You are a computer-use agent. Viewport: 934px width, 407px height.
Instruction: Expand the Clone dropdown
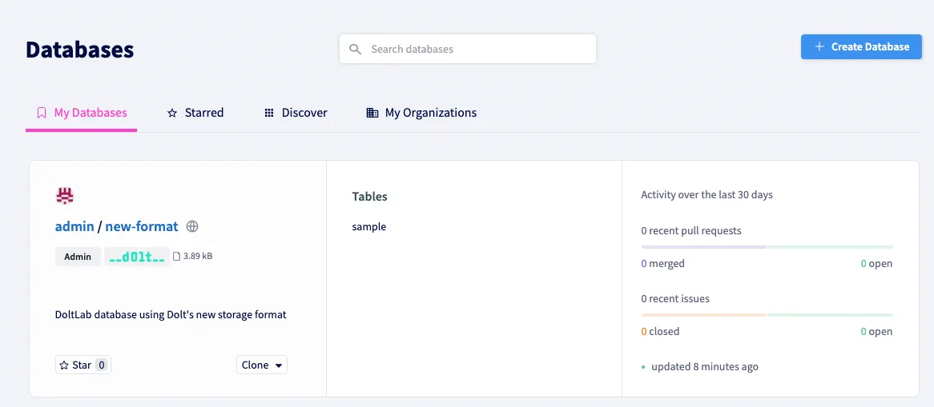[261, 365]
